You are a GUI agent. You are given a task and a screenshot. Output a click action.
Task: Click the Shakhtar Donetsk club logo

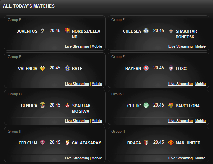[x=171, y=31]
